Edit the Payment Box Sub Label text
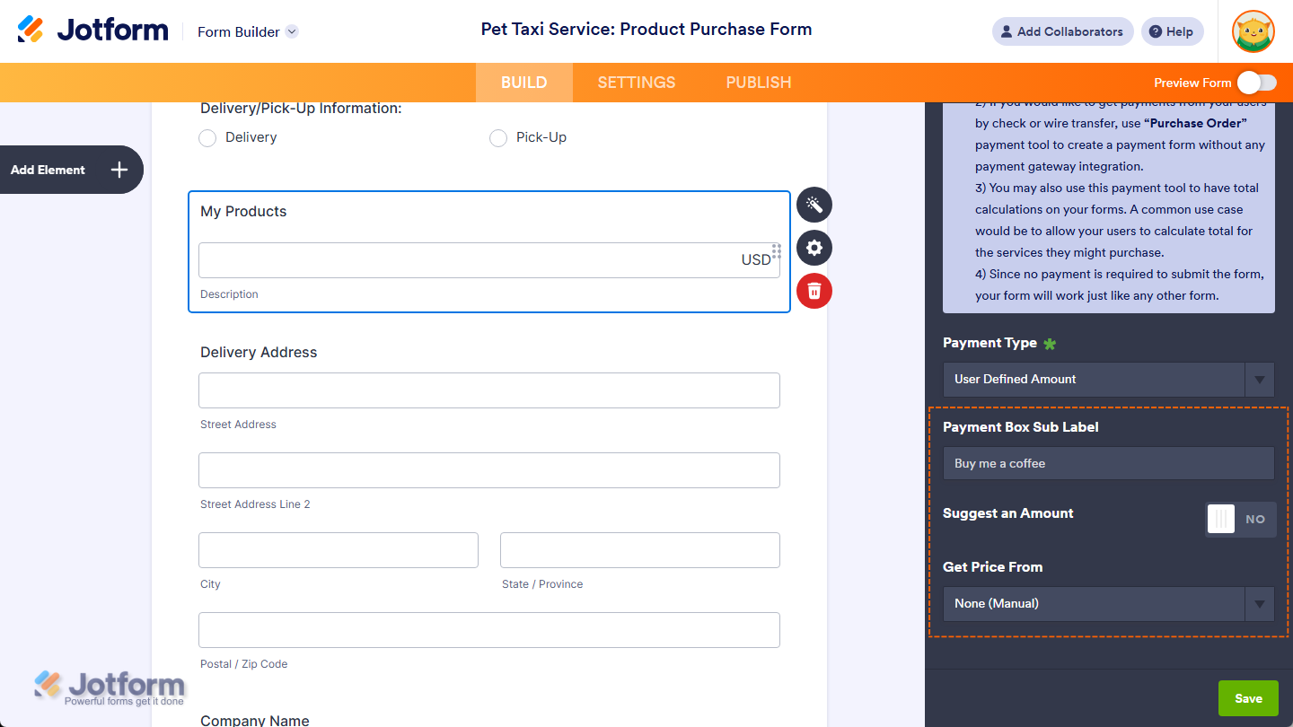 (x=1108, y=463)
